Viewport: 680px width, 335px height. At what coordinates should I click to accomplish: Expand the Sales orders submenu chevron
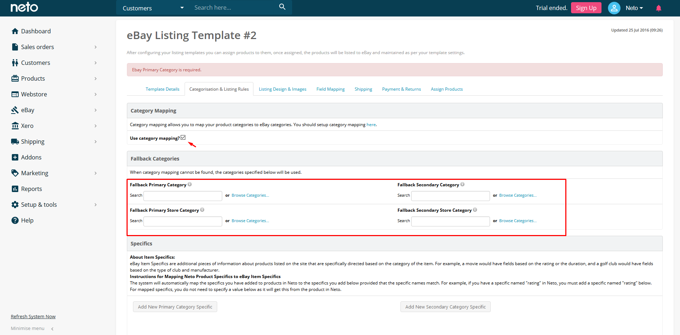(x=96, y=47)
